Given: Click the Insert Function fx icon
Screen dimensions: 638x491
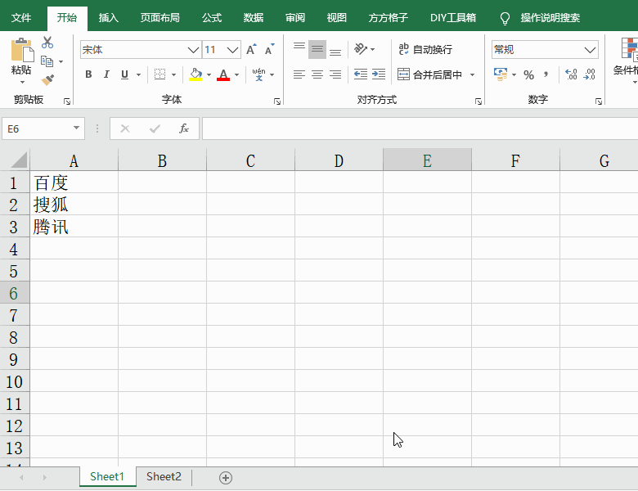Looking at the screenshot, I should coord(184,128).
